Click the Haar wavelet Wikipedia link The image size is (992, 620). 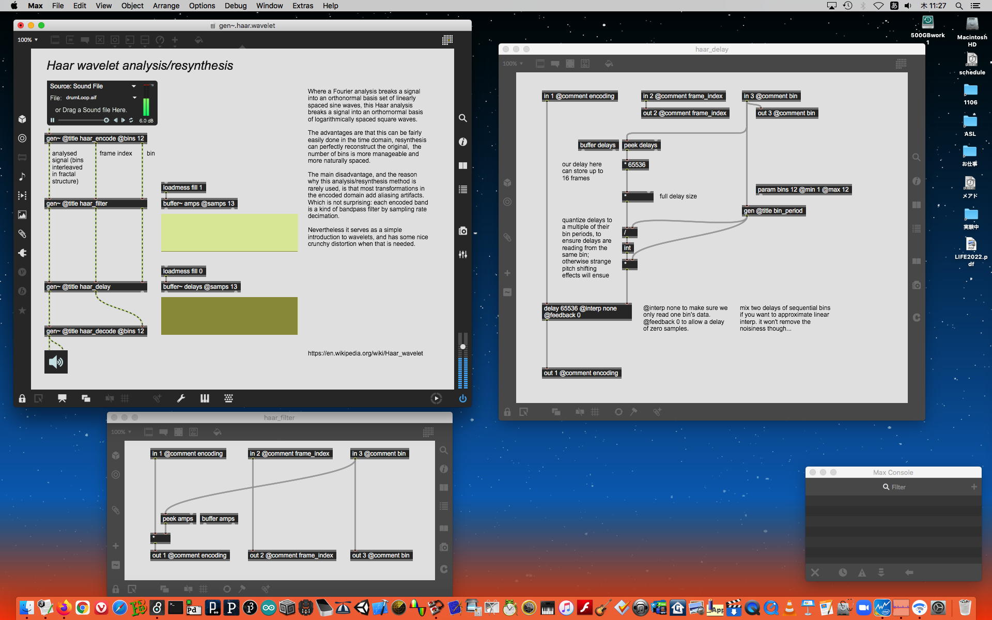365,353
